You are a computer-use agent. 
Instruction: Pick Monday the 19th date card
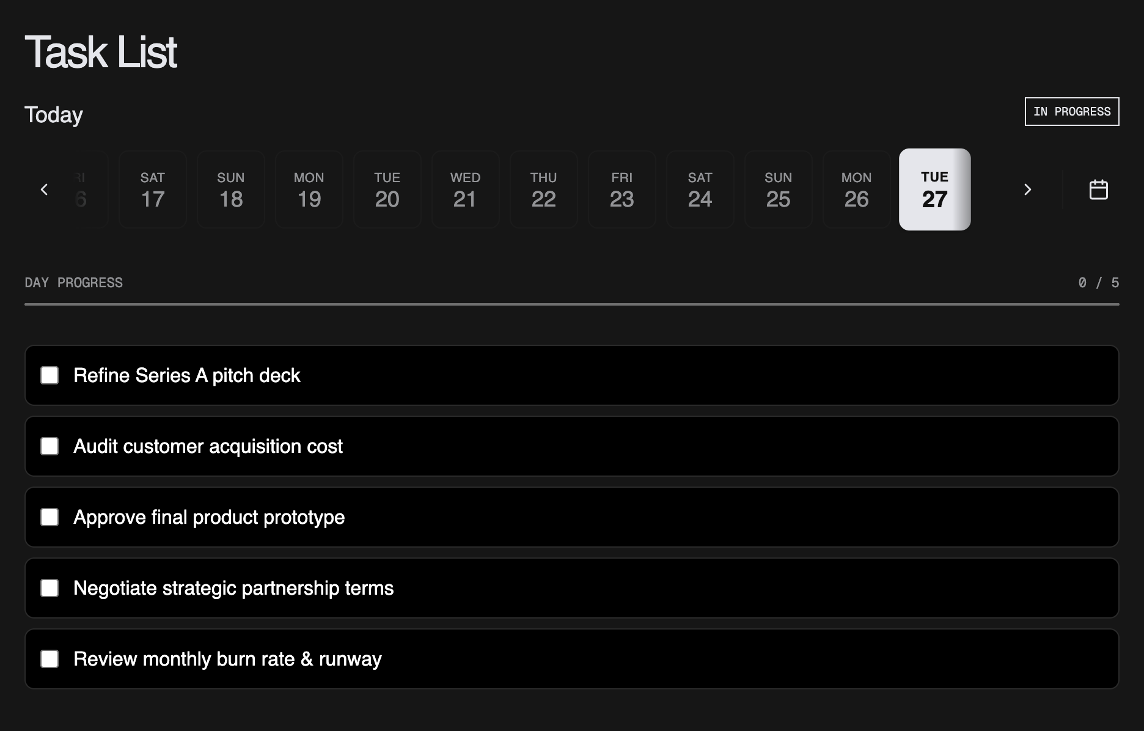(309, 189)
